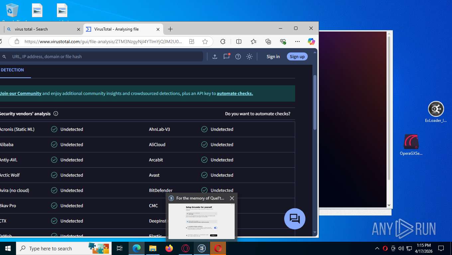Open the VirusTotal notifications icon
Screen dimensions: 452x255
point(227,56)
